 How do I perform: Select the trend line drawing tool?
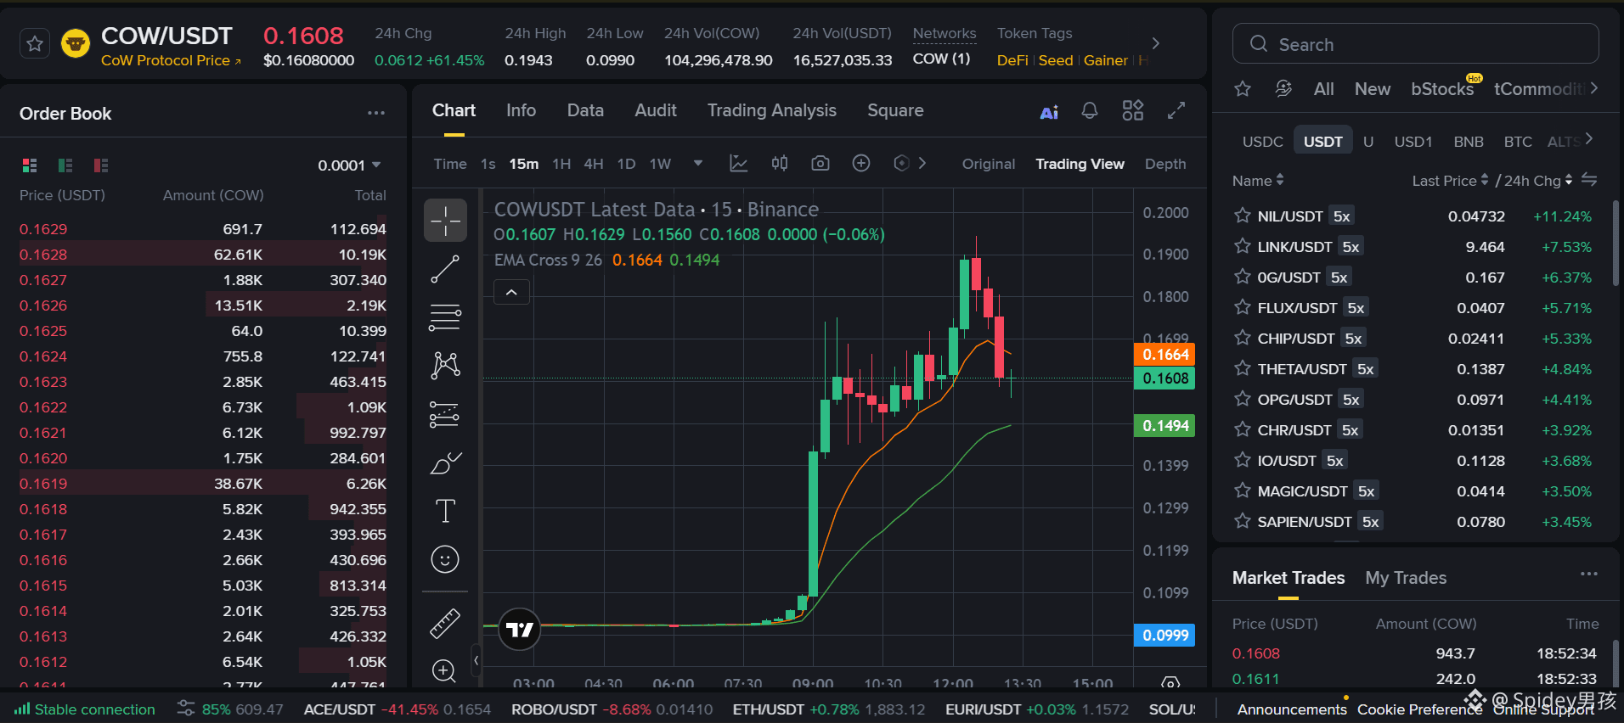point(445,269)
